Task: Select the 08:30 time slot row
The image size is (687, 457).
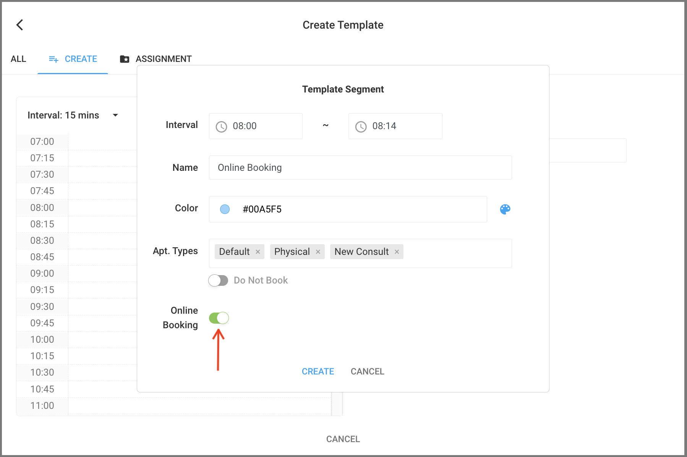Action: (76, 240)
